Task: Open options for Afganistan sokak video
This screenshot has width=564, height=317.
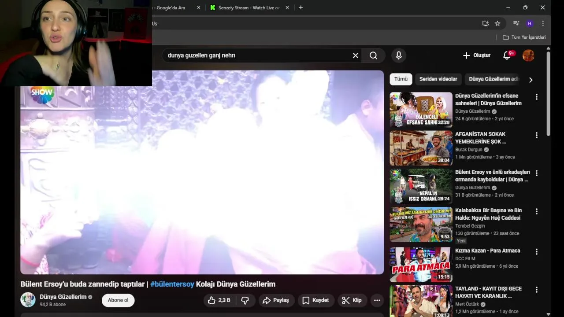Action: (x=536, y=135)
